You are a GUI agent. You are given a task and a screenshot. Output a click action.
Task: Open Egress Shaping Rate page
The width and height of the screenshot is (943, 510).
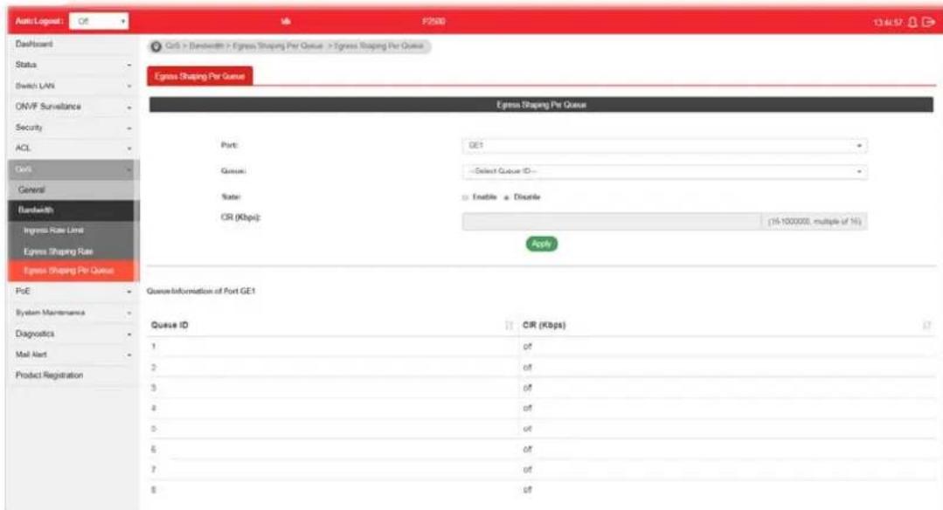pyautogui.click(x=73, y=252)
